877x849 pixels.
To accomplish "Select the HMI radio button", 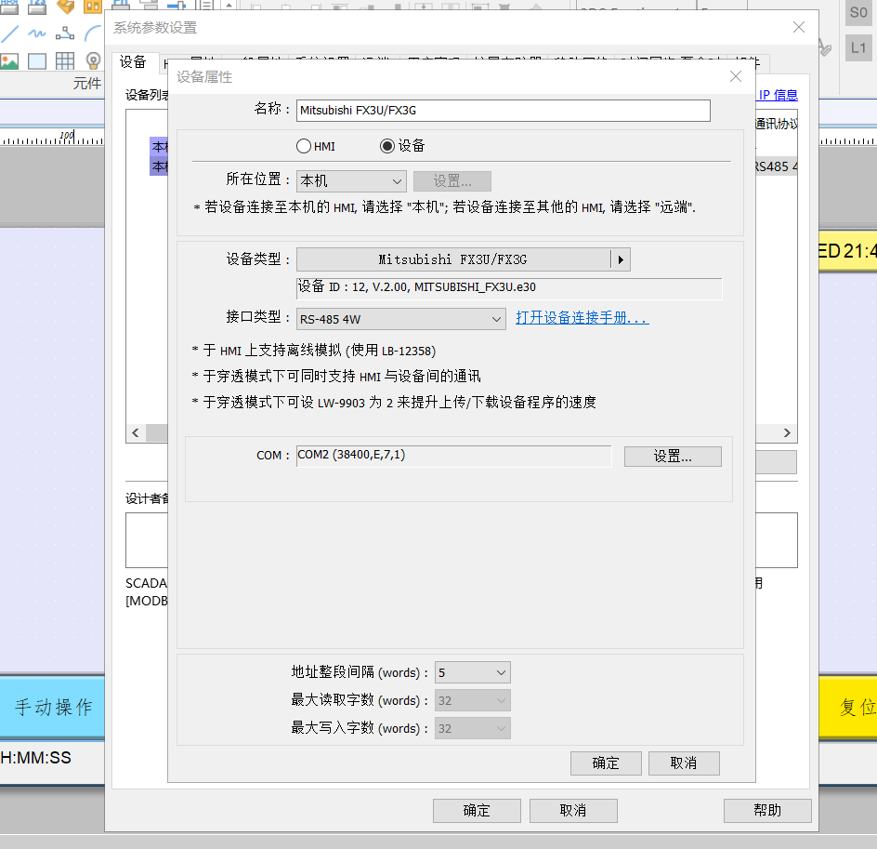I will point(304,146).
